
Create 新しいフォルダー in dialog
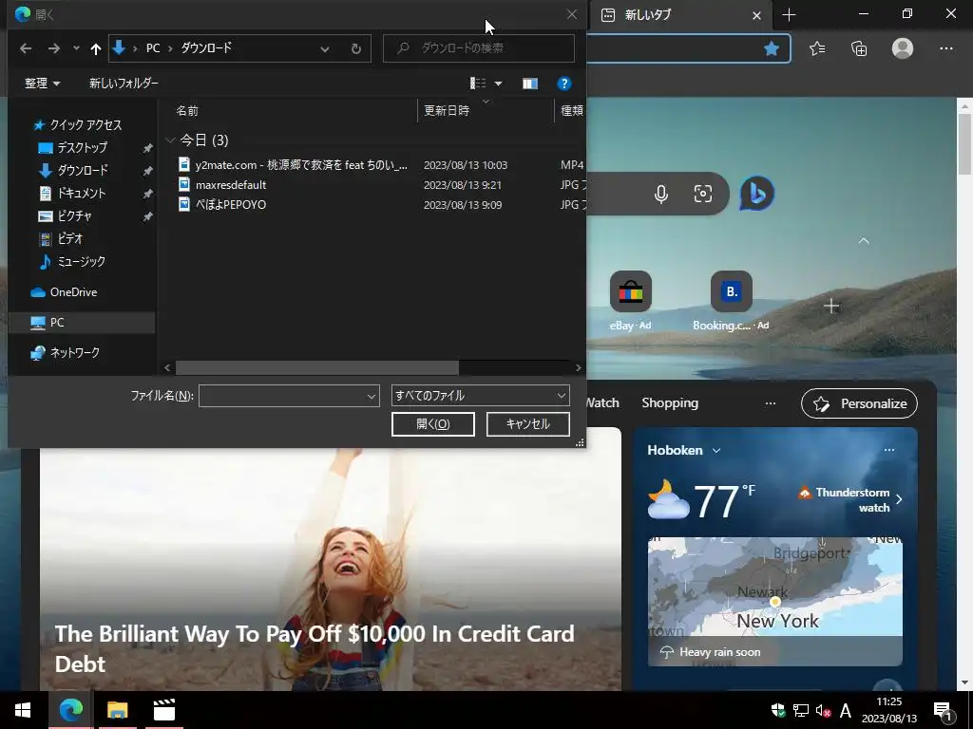click(x=124, y=84)
